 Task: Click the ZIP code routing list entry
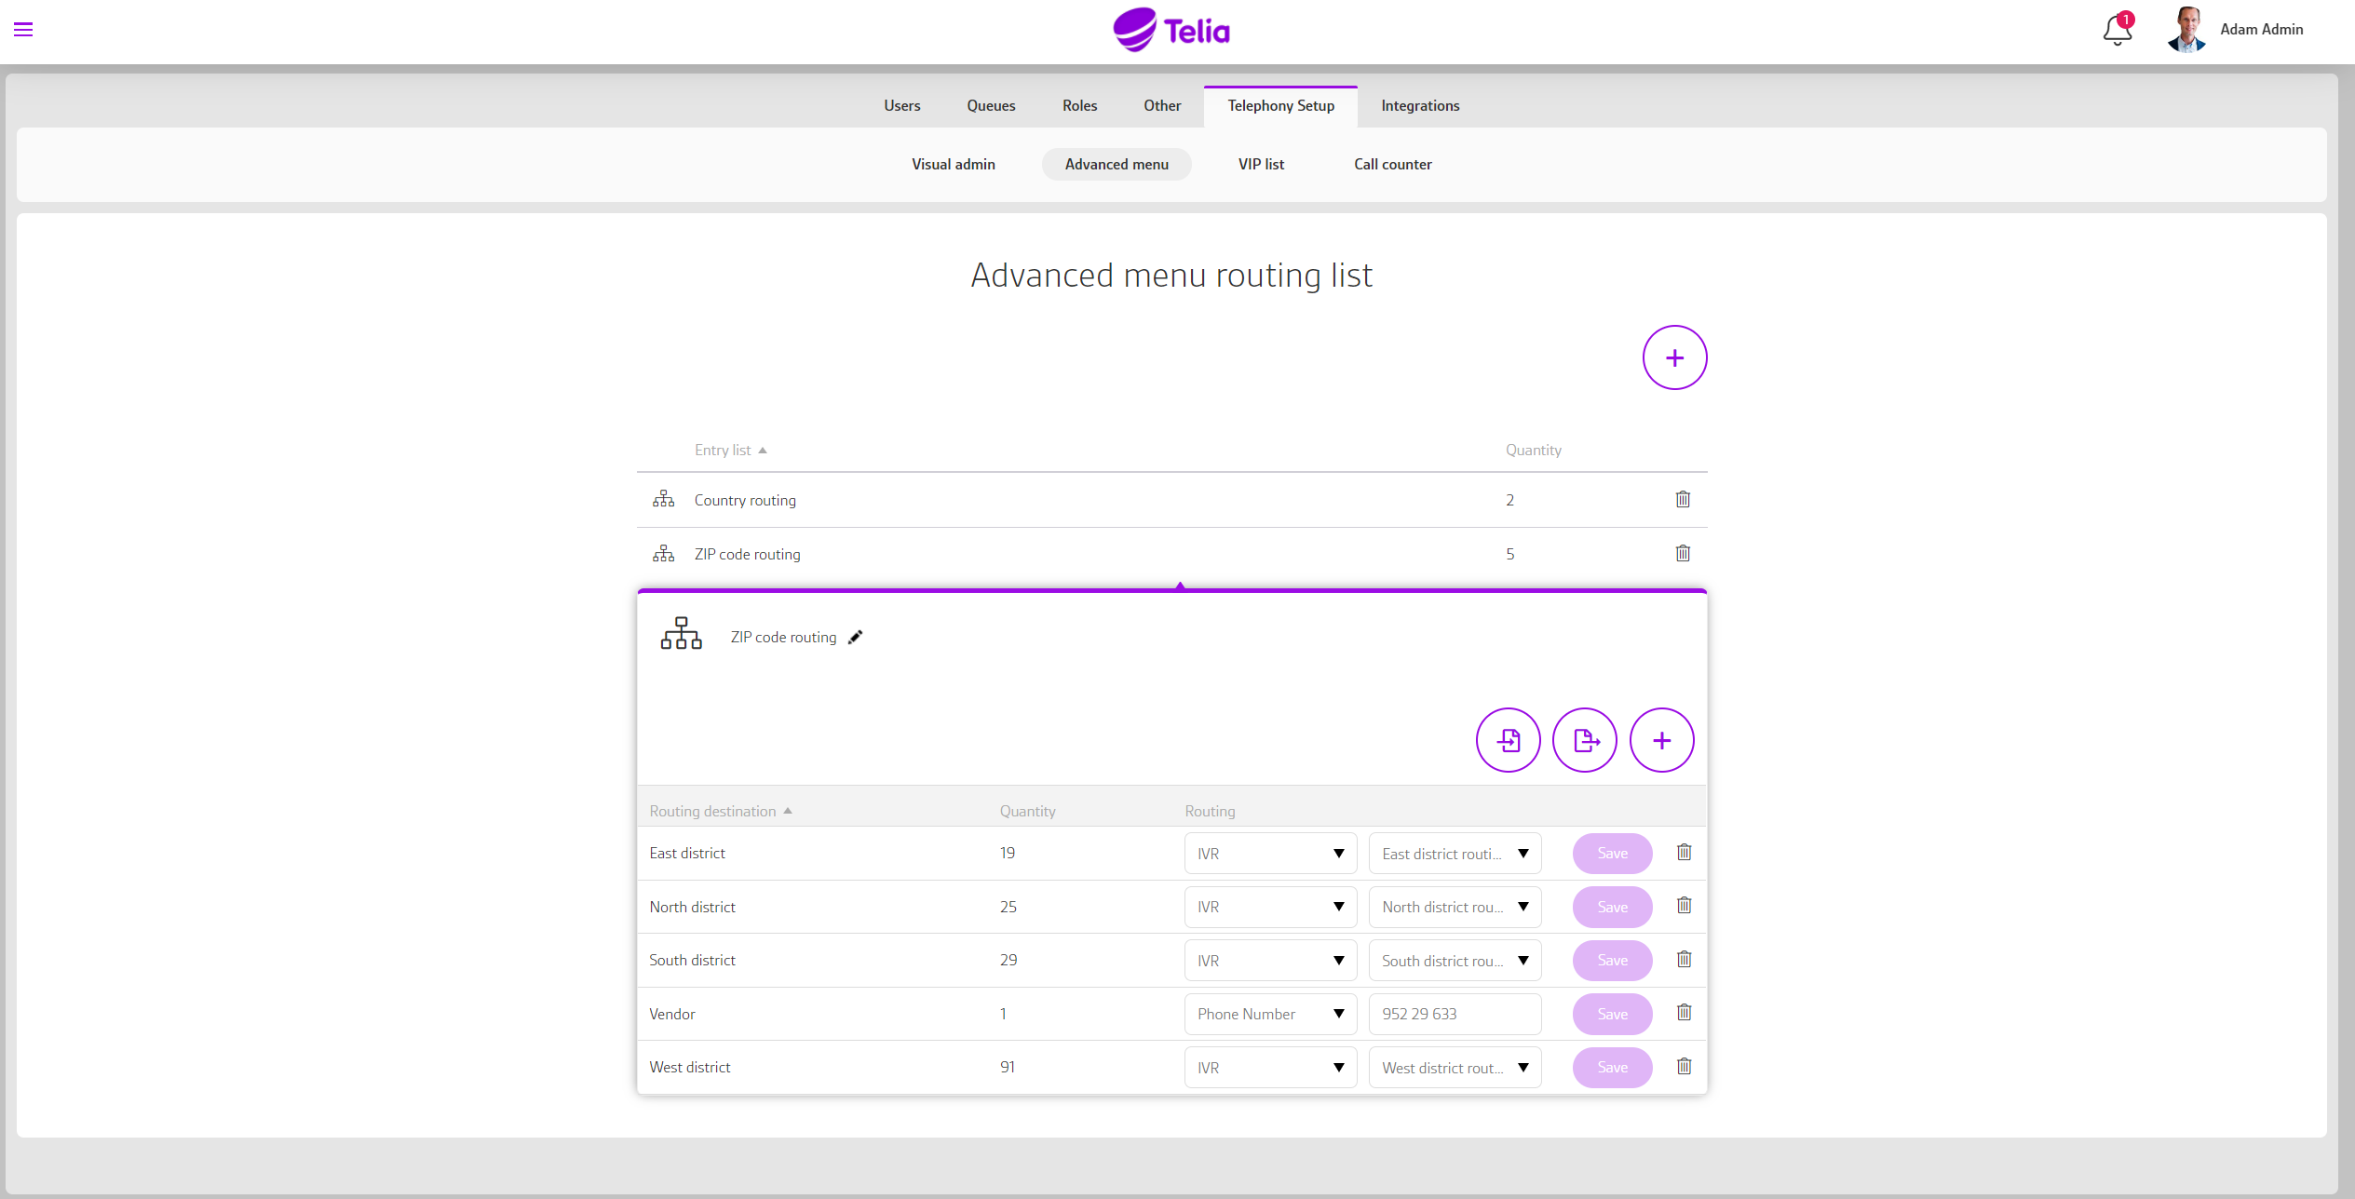coord(747,554)
